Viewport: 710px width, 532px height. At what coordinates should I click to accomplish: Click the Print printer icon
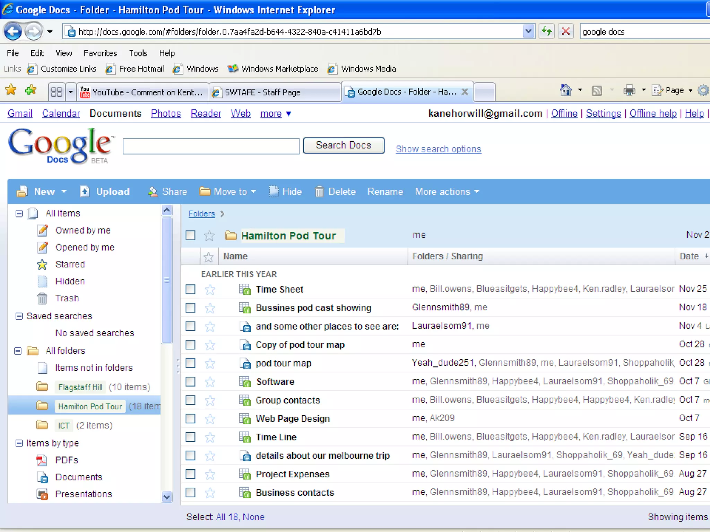click(x=630, y=90)
